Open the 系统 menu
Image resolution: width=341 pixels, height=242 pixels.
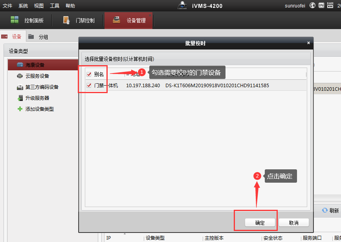(x=23, y=6)
